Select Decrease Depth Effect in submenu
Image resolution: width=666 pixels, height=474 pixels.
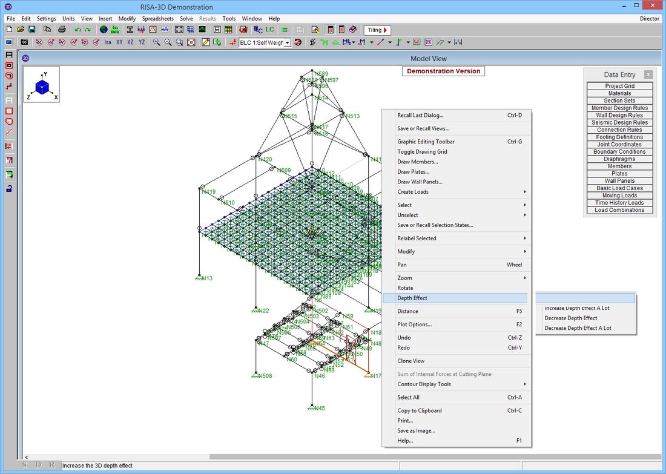pyautogui.click(x=571, y=318)
